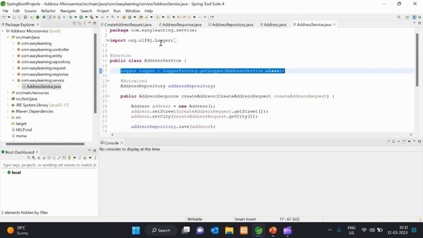Click the tip light bulb in status bar corner
This screenshot has height=238, width=423.
point(420,219)
